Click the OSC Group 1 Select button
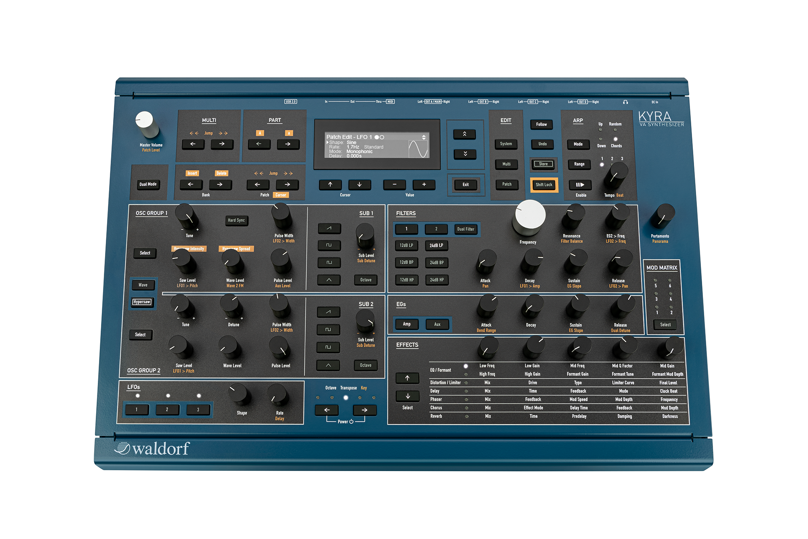The height and width of the screenshot is (539, 808). 145,253
